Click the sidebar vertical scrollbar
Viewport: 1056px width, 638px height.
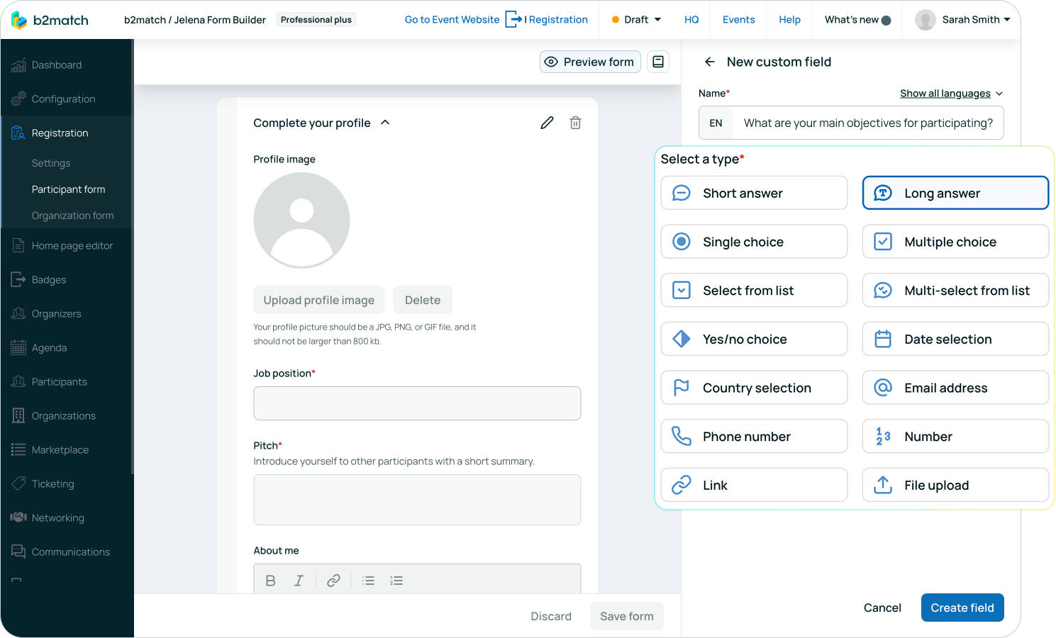click(x=132, y=255)
